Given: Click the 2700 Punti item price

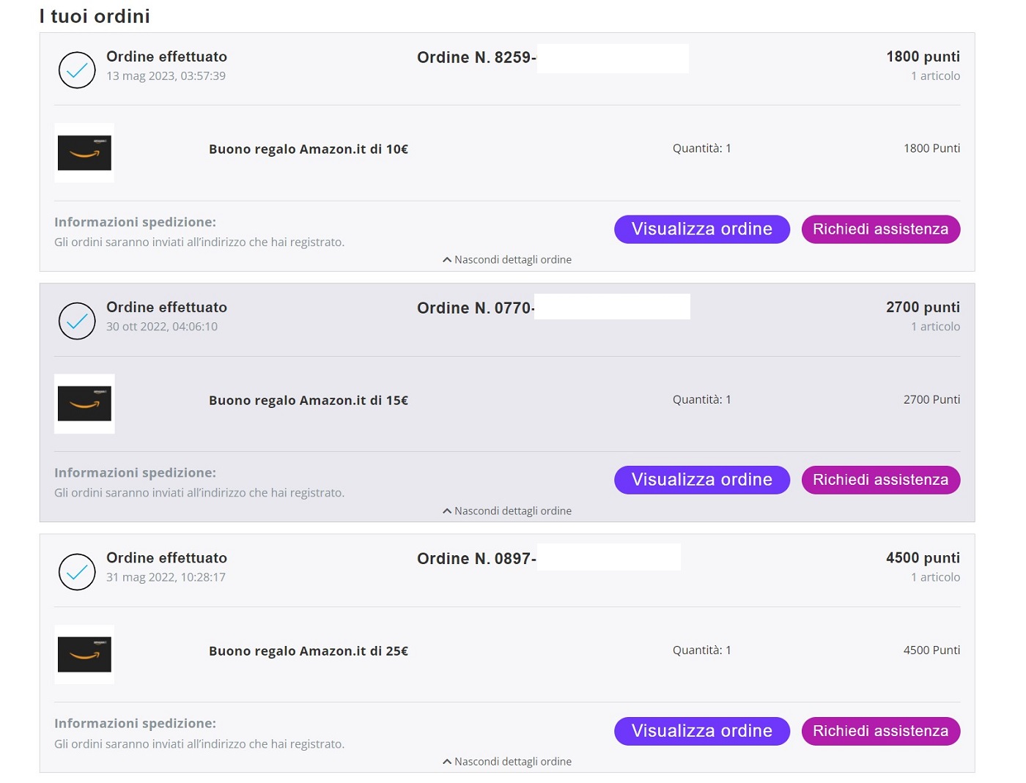Looking at the screenshot, I should (x=931, y=399).
